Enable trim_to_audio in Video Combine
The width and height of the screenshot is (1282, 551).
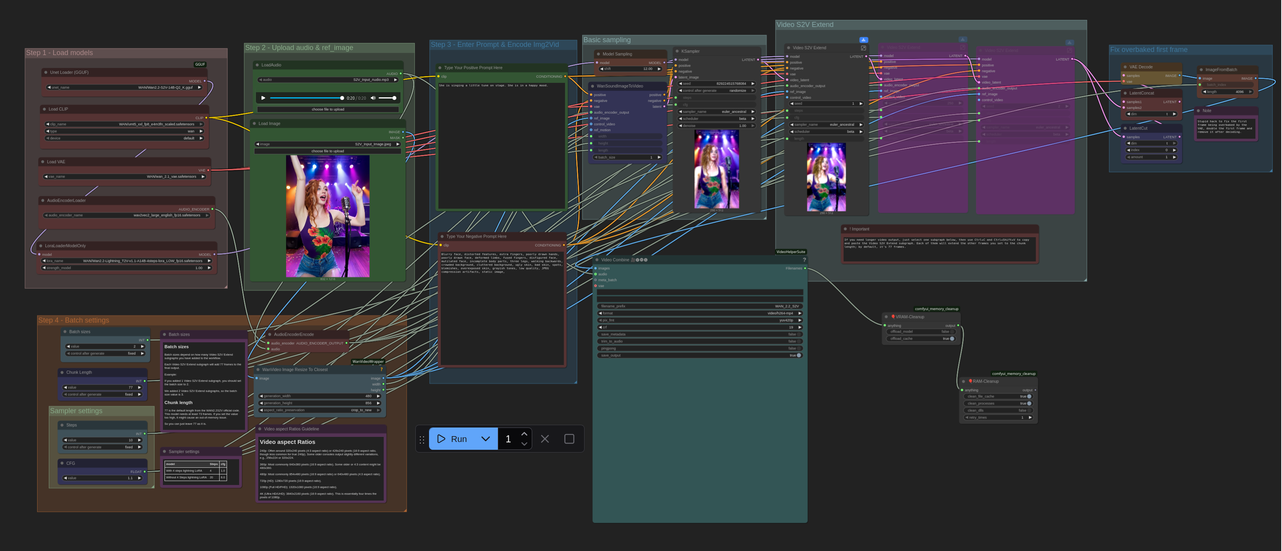click(x=799, y=342)
